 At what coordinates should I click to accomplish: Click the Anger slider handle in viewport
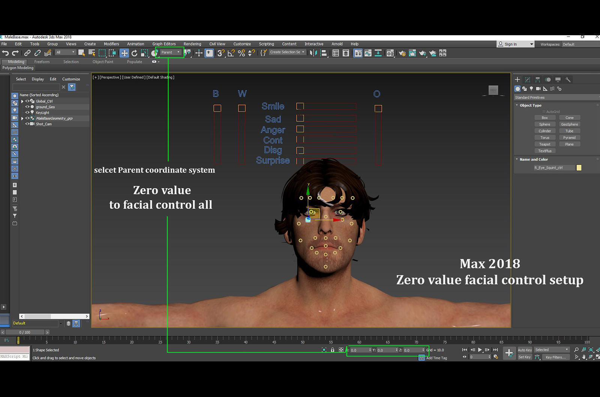[x=300, y=129]
